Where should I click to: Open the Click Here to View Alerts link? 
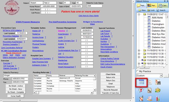click(89, 16)
